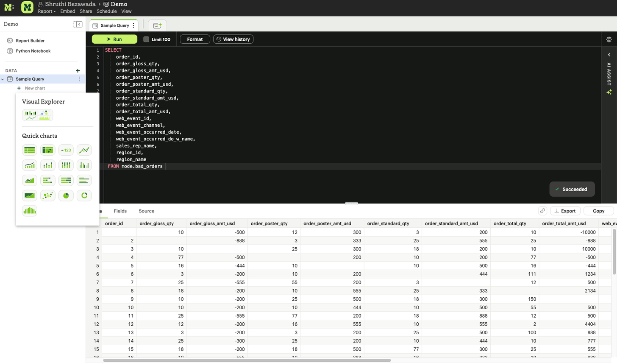Expand the AI Assist side panel
Image resolution: width=617 pixels, height=363 pixels.
pos(609,55)
